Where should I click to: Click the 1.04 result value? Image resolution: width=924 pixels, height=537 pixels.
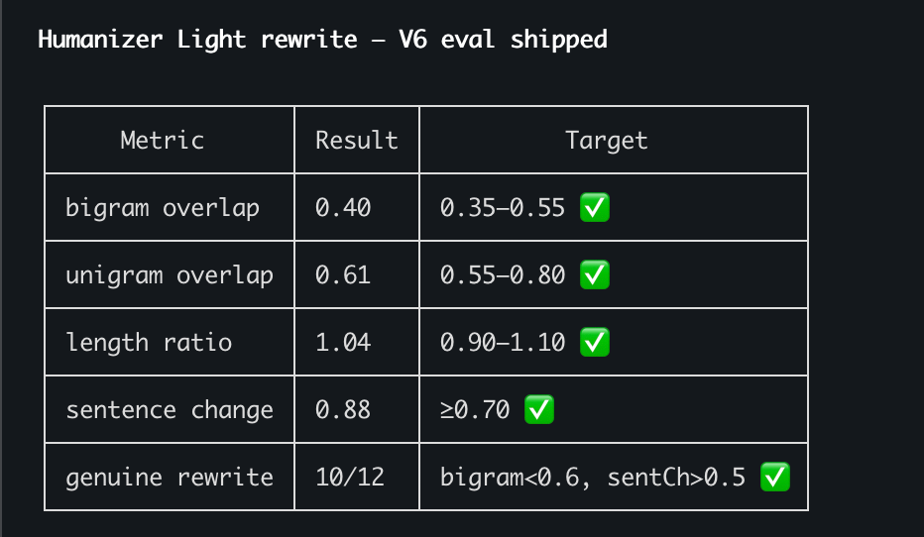[343, 342]
